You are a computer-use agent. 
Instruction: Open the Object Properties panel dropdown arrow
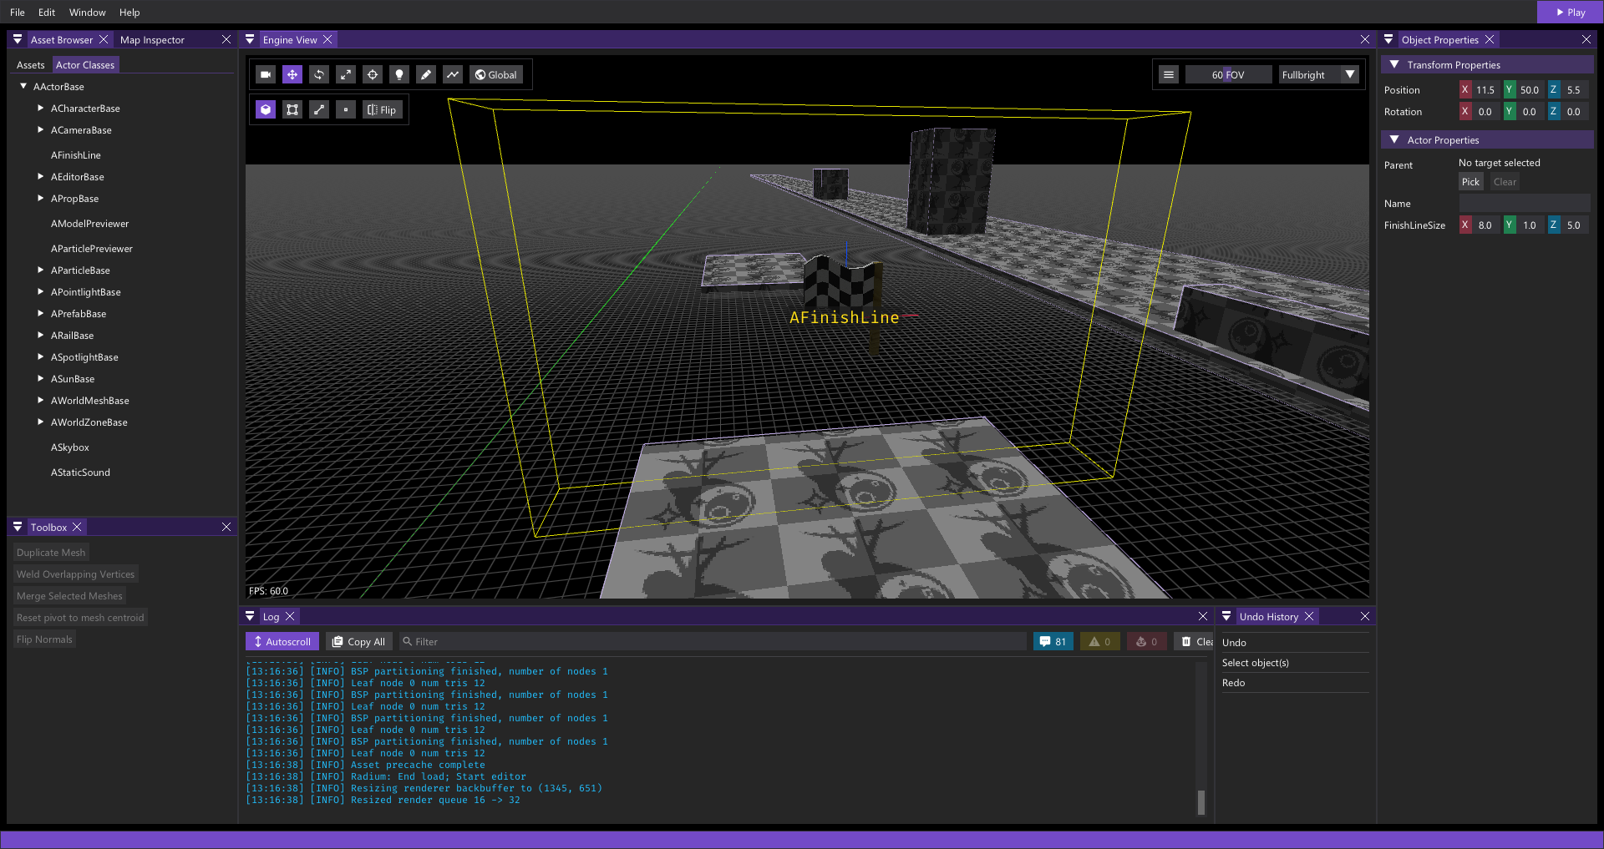(x=1388, y=39)
